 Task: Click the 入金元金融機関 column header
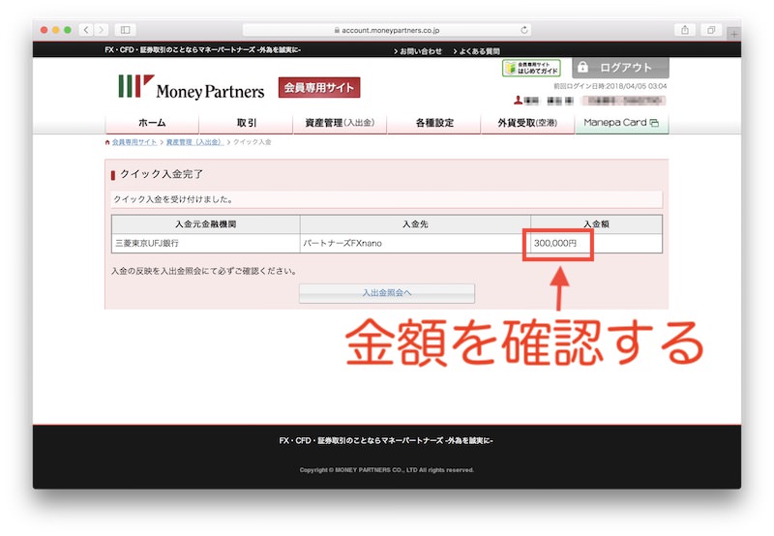tap(206, 224)
